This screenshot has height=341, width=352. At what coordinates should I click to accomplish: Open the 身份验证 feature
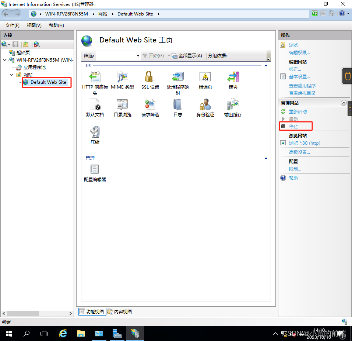pos(205,107)
